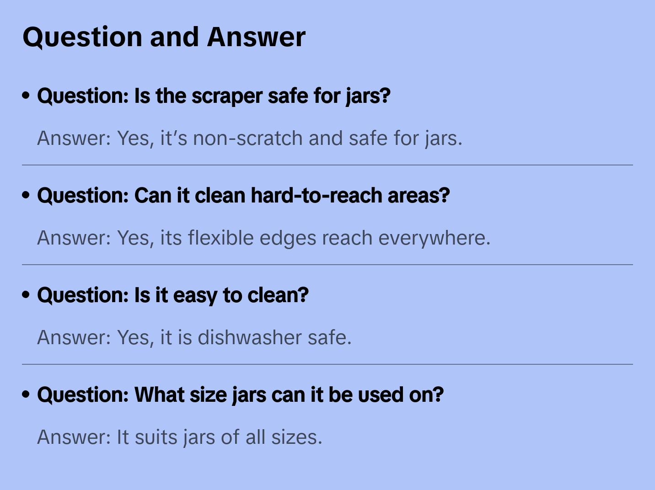
Task: Select the question about scraper safety for jars
Action: [214, 96]
